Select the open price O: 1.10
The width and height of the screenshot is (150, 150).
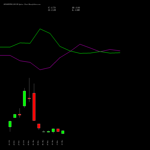click(52, 10)
